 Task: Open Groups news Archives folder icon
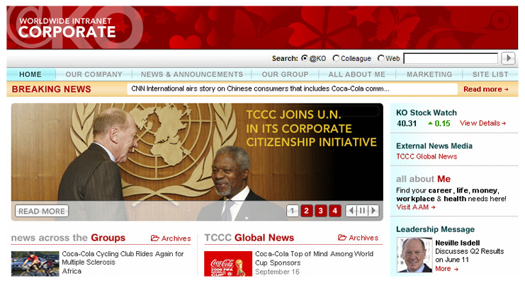click(154, 238)
